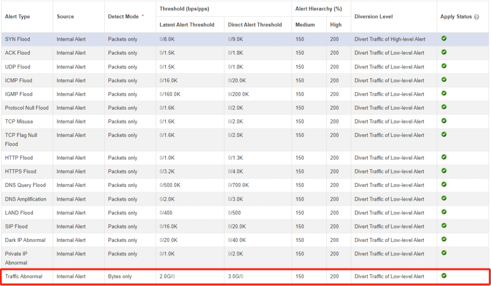Click the apply status icon for SIP Flood

coord(444,226)
